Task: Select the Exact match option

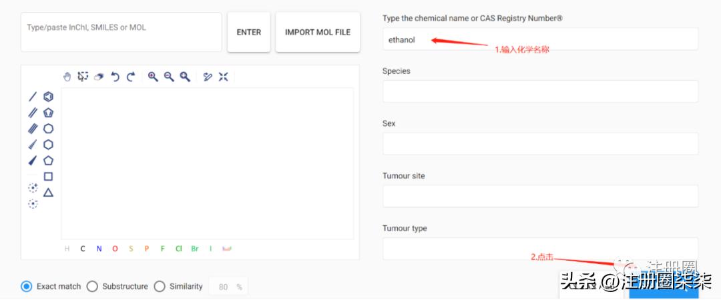Action: pyautogui.click(x=27, y=287)
